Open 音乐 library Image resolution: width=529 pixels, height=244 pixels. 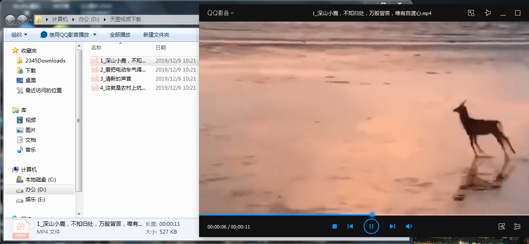[x=31, y=150]
